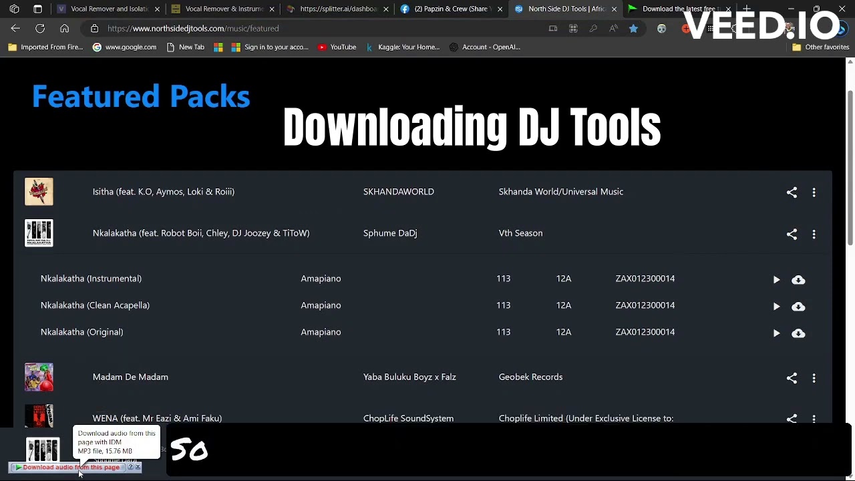Switch to Download the latest free tab
Viewport: 855px width, 481px height.
(678, 9)
